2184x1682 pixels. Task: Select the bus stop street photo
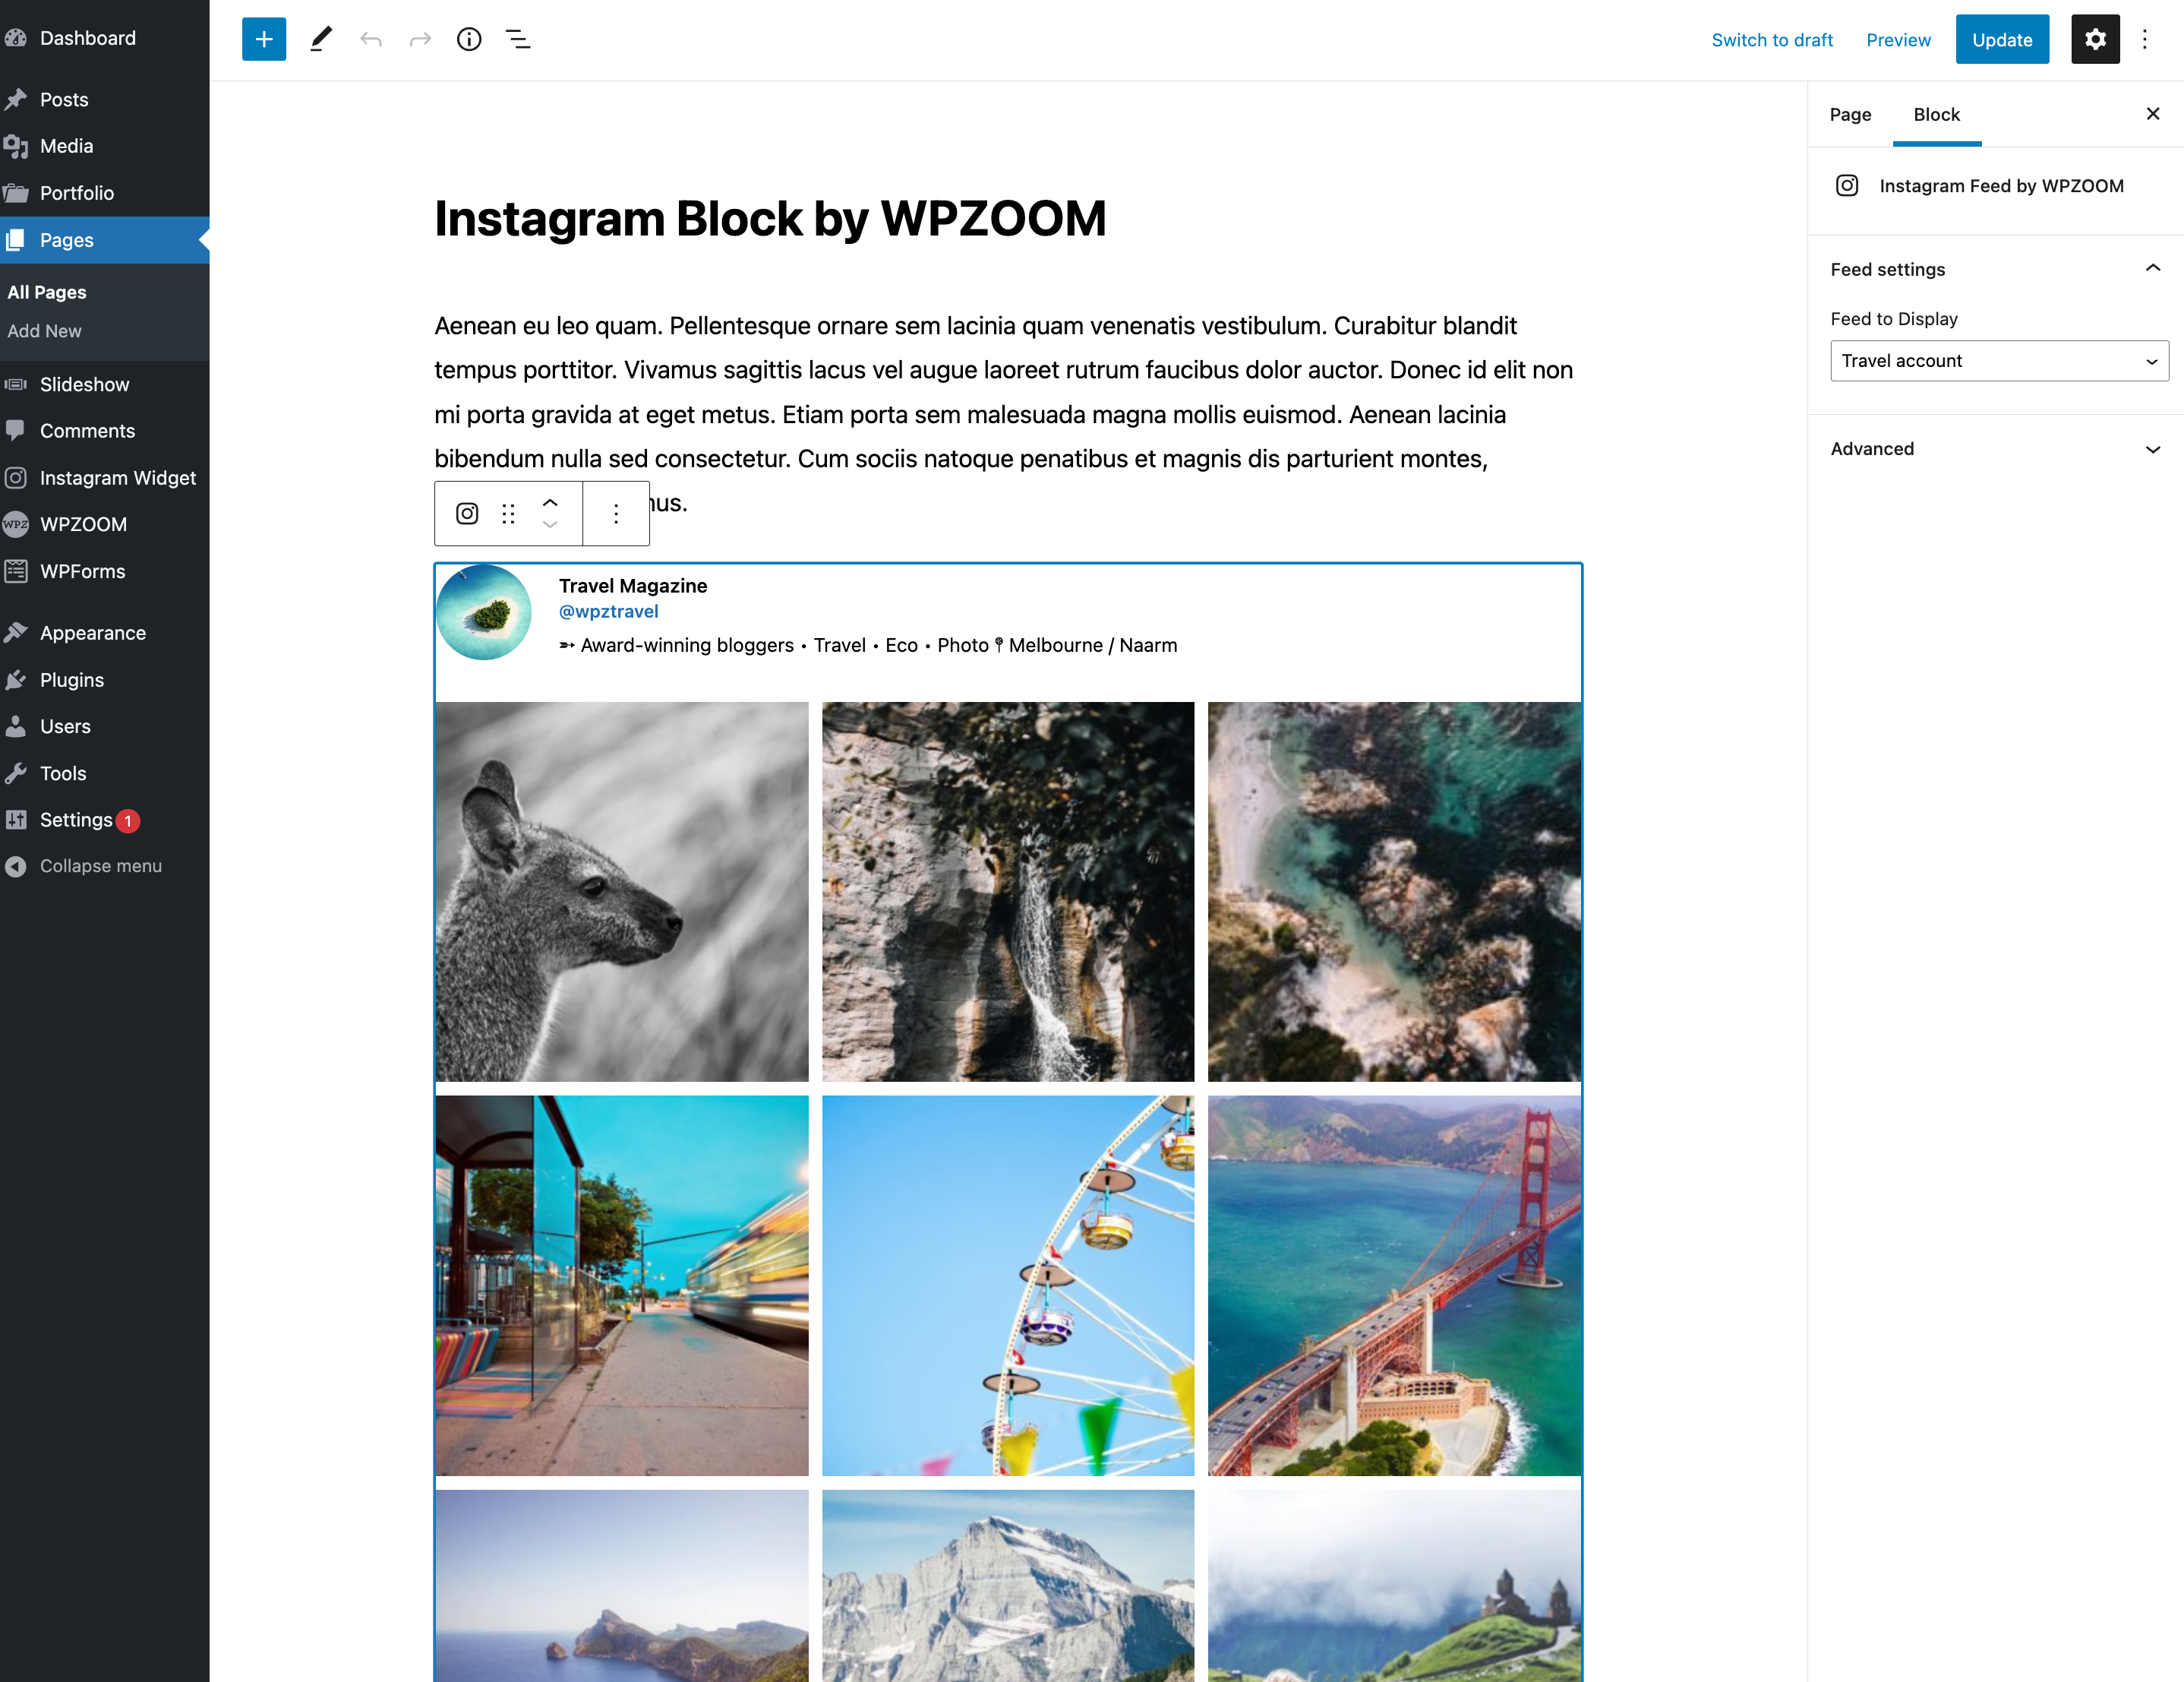click(622, 1285)
